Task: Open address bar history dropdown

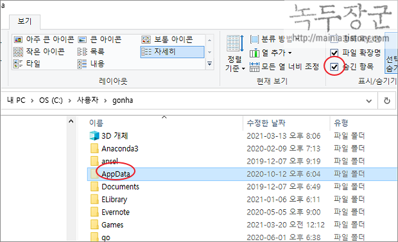Action: [x=369, y=101]
